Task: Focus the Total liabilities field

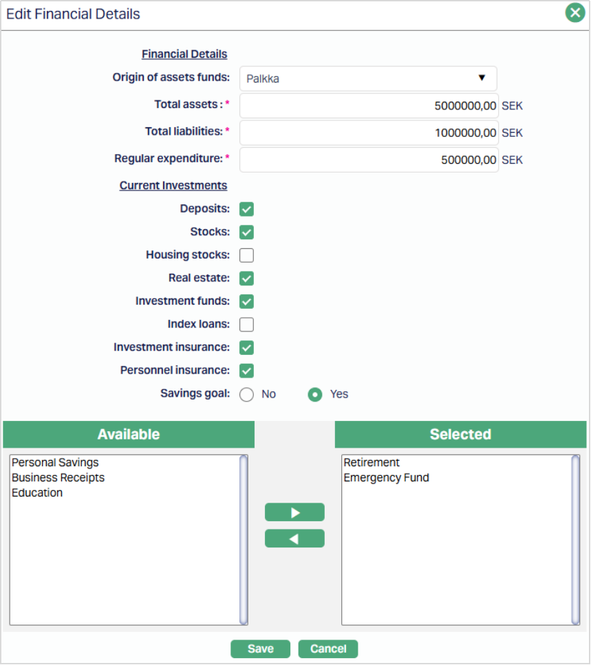Action: tap(369, 133)
